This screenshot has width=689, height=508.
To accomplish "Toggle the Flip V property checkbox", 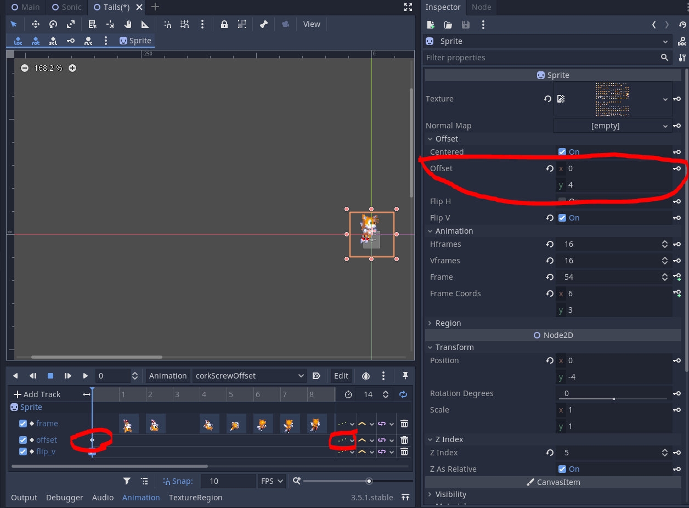I will point(562,217).
